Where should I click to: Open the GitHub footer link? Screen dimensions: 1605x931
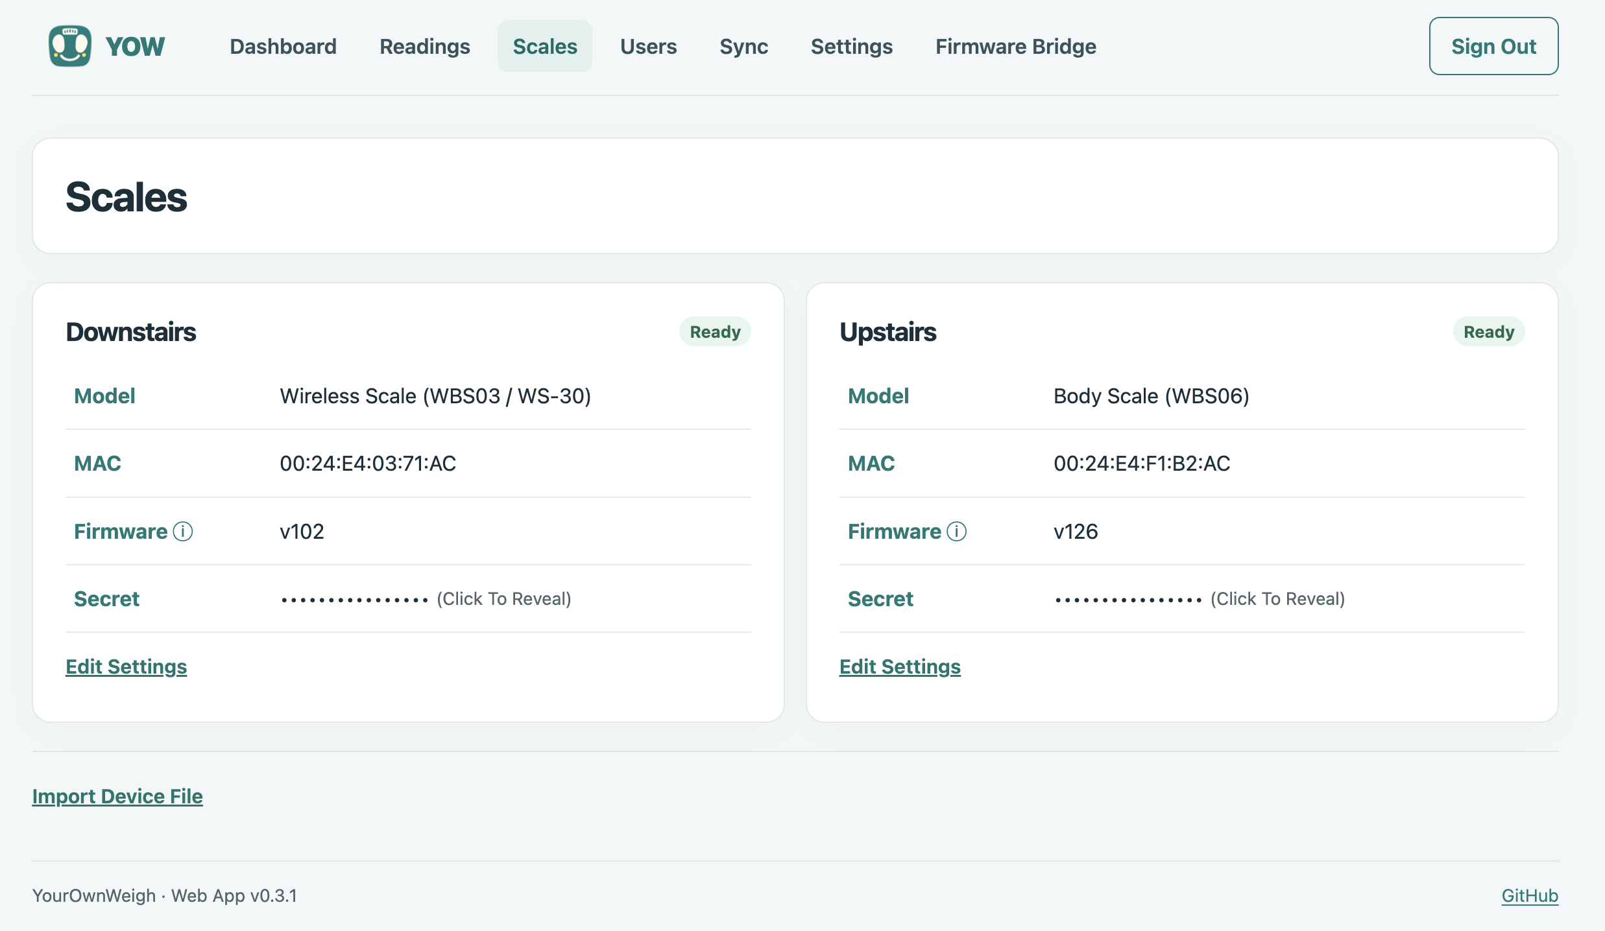click(x=1530, y=895)
